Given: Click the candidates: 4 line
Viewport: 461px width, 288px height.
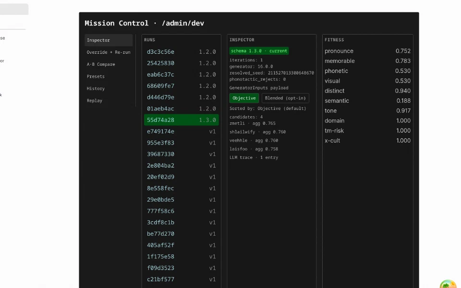Looking at the screenshot, I should click(246, 117).
